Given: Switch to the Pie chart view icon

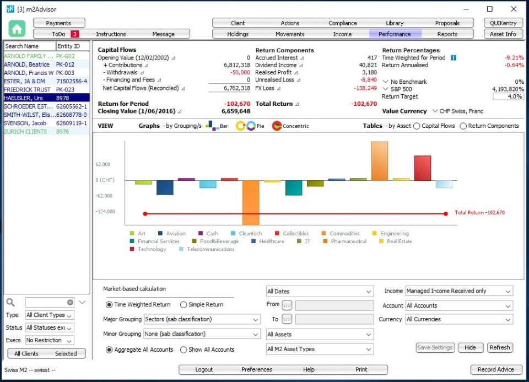Looking at the screenshot, I should coord(241,126).
